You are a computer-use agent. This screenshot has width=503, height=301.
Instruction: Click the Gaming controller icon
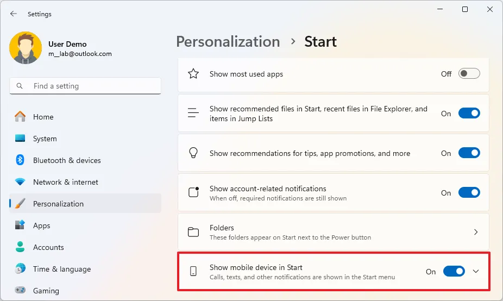20,290
